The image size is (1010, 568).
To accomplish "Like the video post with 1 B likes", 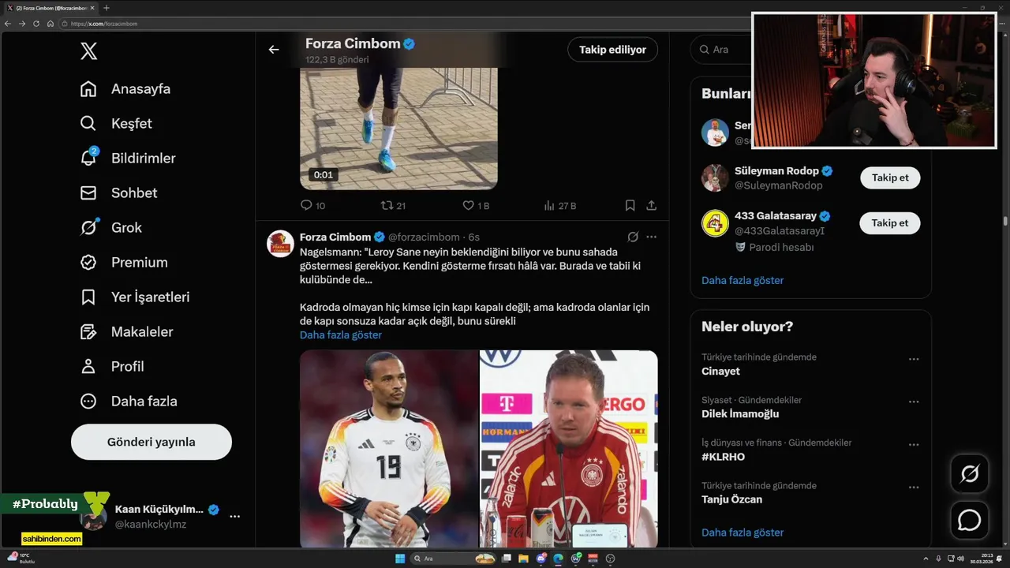I will (476, 205).
